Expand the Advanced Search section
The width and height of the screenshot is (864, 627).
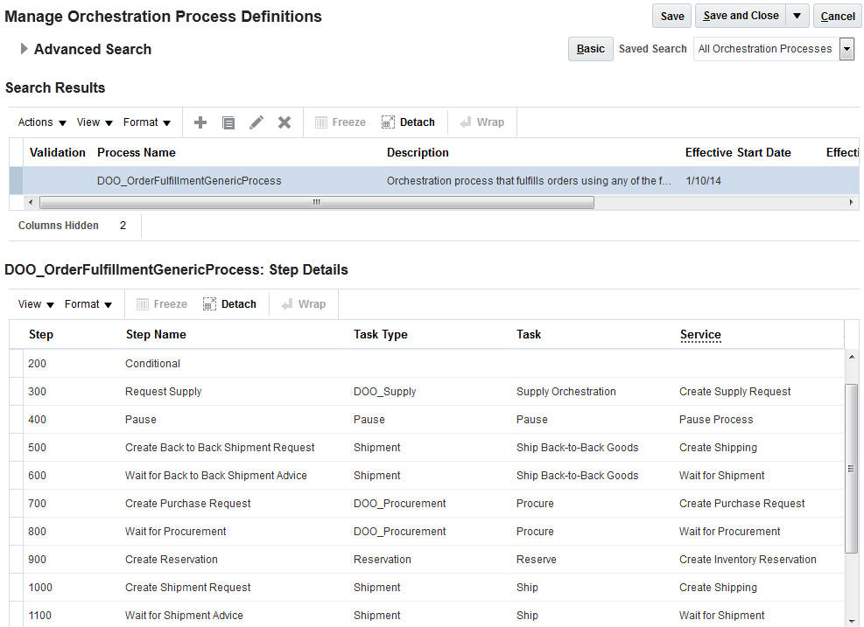(x=24, y=49)
